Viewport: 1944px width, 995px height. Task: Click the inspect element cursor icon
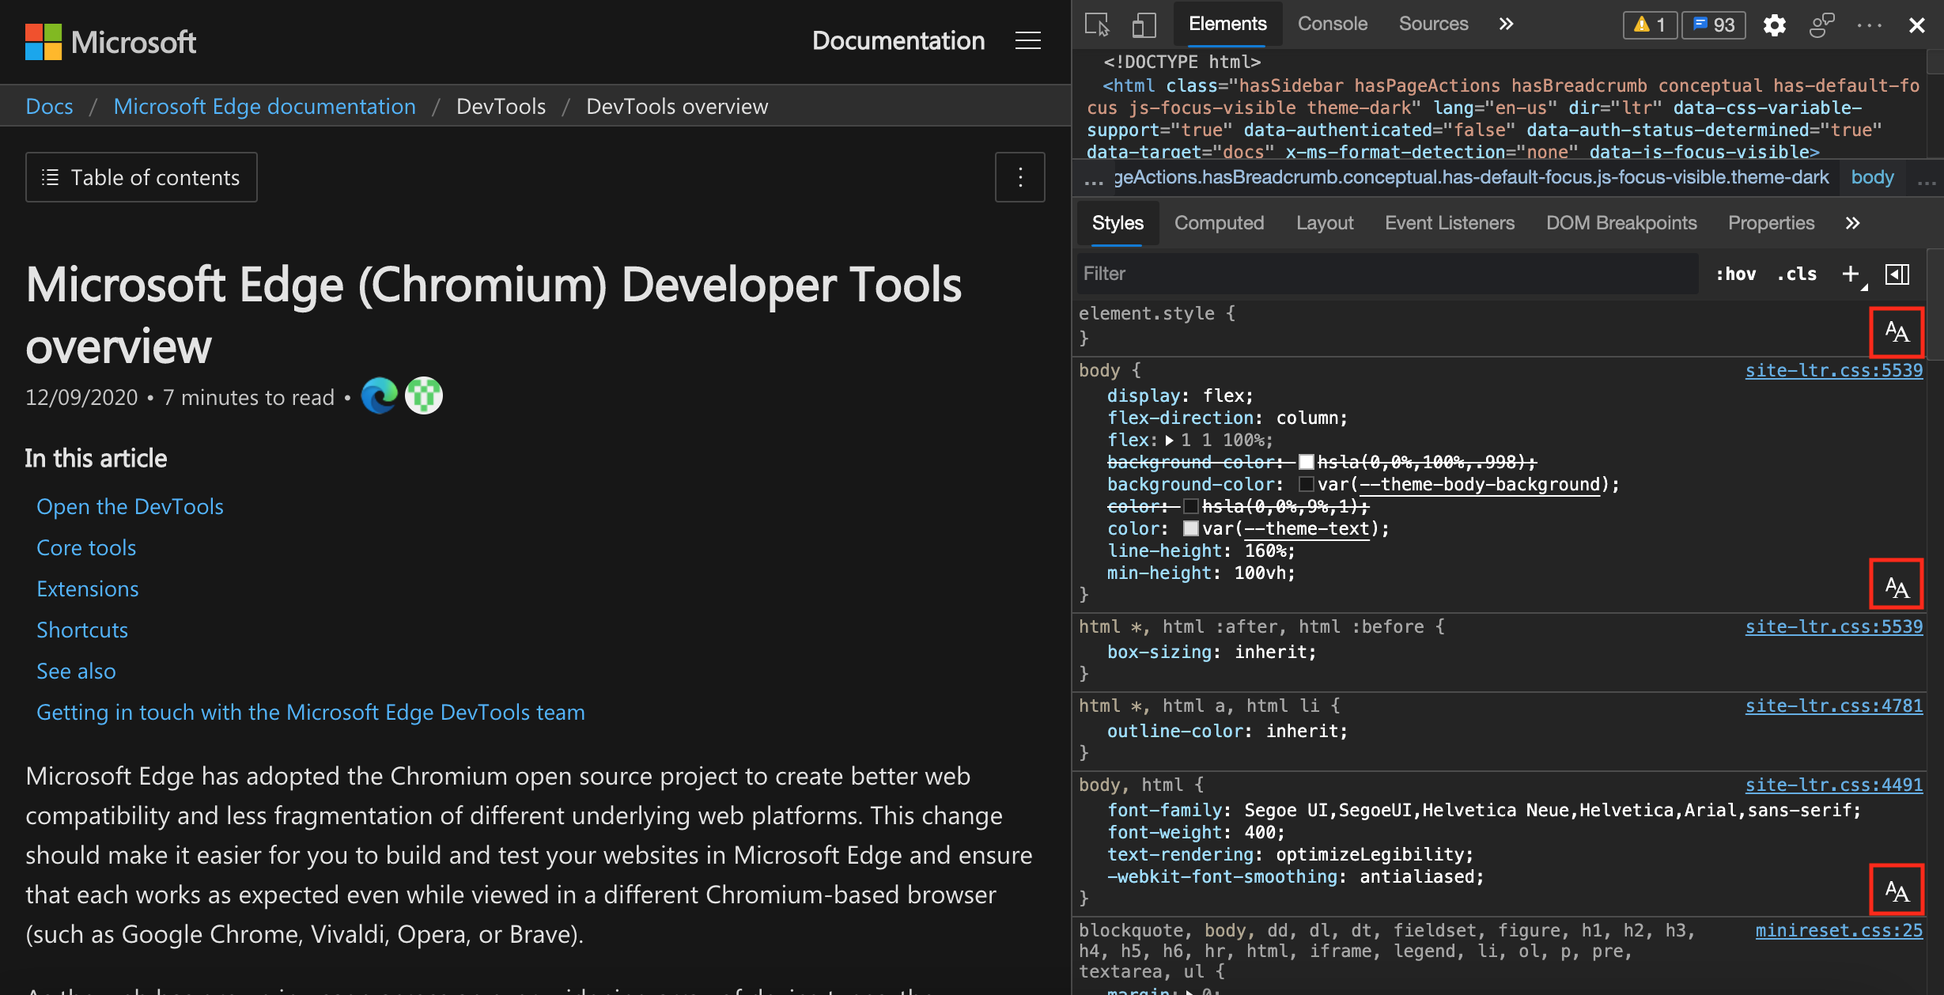click(1096, 21)
